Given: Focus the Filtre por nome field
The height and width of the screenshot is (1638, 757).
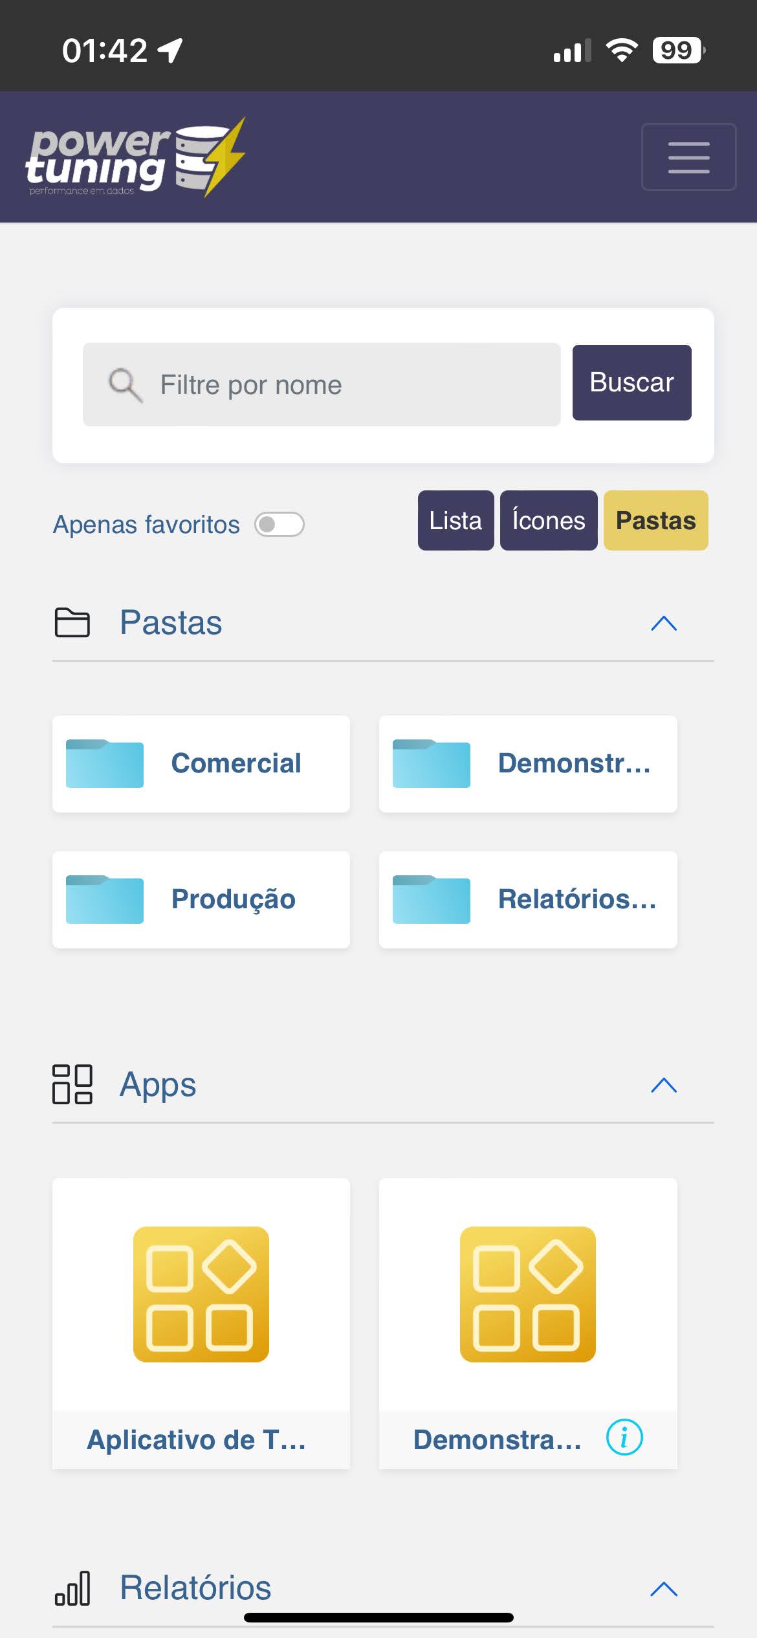Looking at the screenshot, I should 349,385.
